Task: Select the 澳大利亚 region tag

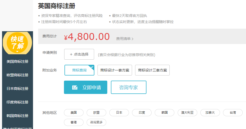Action: pyautogui.click(x=187, y=113)
